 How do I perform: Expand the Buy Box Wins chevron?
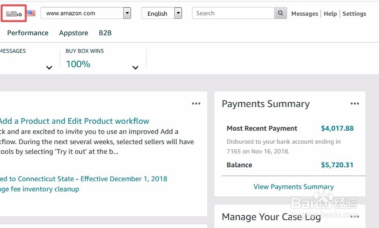[135, 68]
